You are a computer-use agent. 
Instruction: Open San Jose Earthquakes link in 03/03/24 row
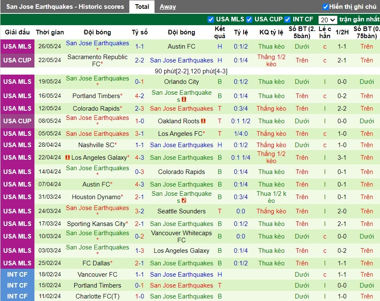97,247
